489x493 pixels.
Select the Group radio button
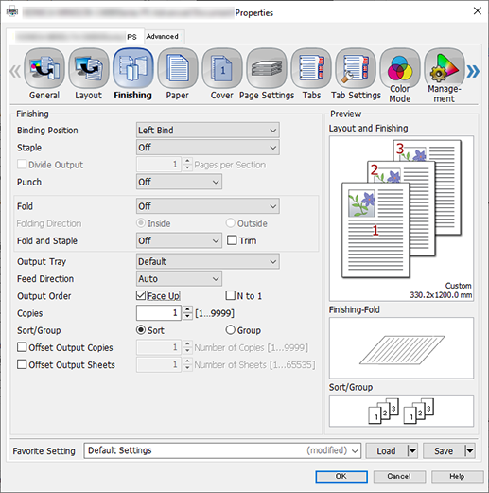pyautogui.click(x=231, y=330)
